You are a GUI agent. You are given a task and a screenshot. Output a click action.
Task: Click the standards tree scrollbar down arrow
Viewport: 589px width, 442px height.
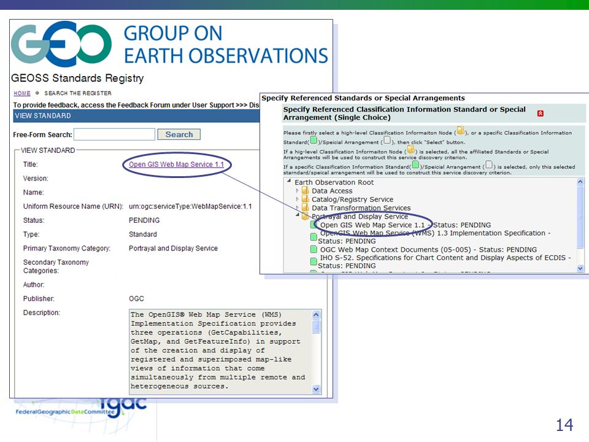point(580,268)
